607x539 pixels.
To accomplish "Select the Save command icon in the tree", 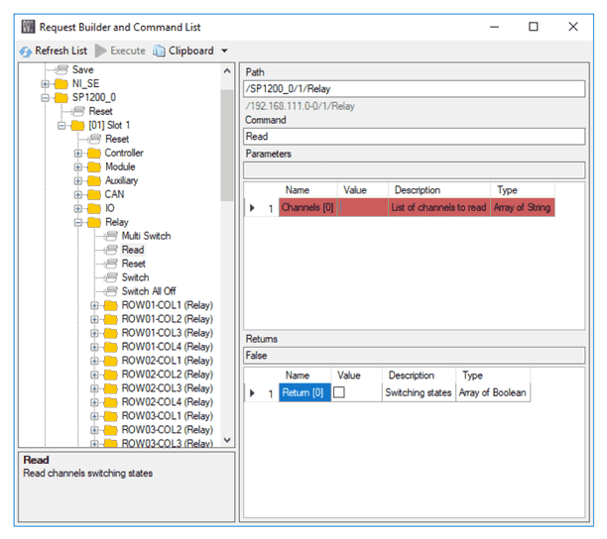I will [61, 69].
